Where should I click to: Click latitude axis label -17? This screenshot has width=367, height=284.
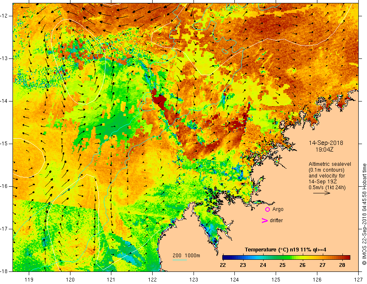pos(5,229)
